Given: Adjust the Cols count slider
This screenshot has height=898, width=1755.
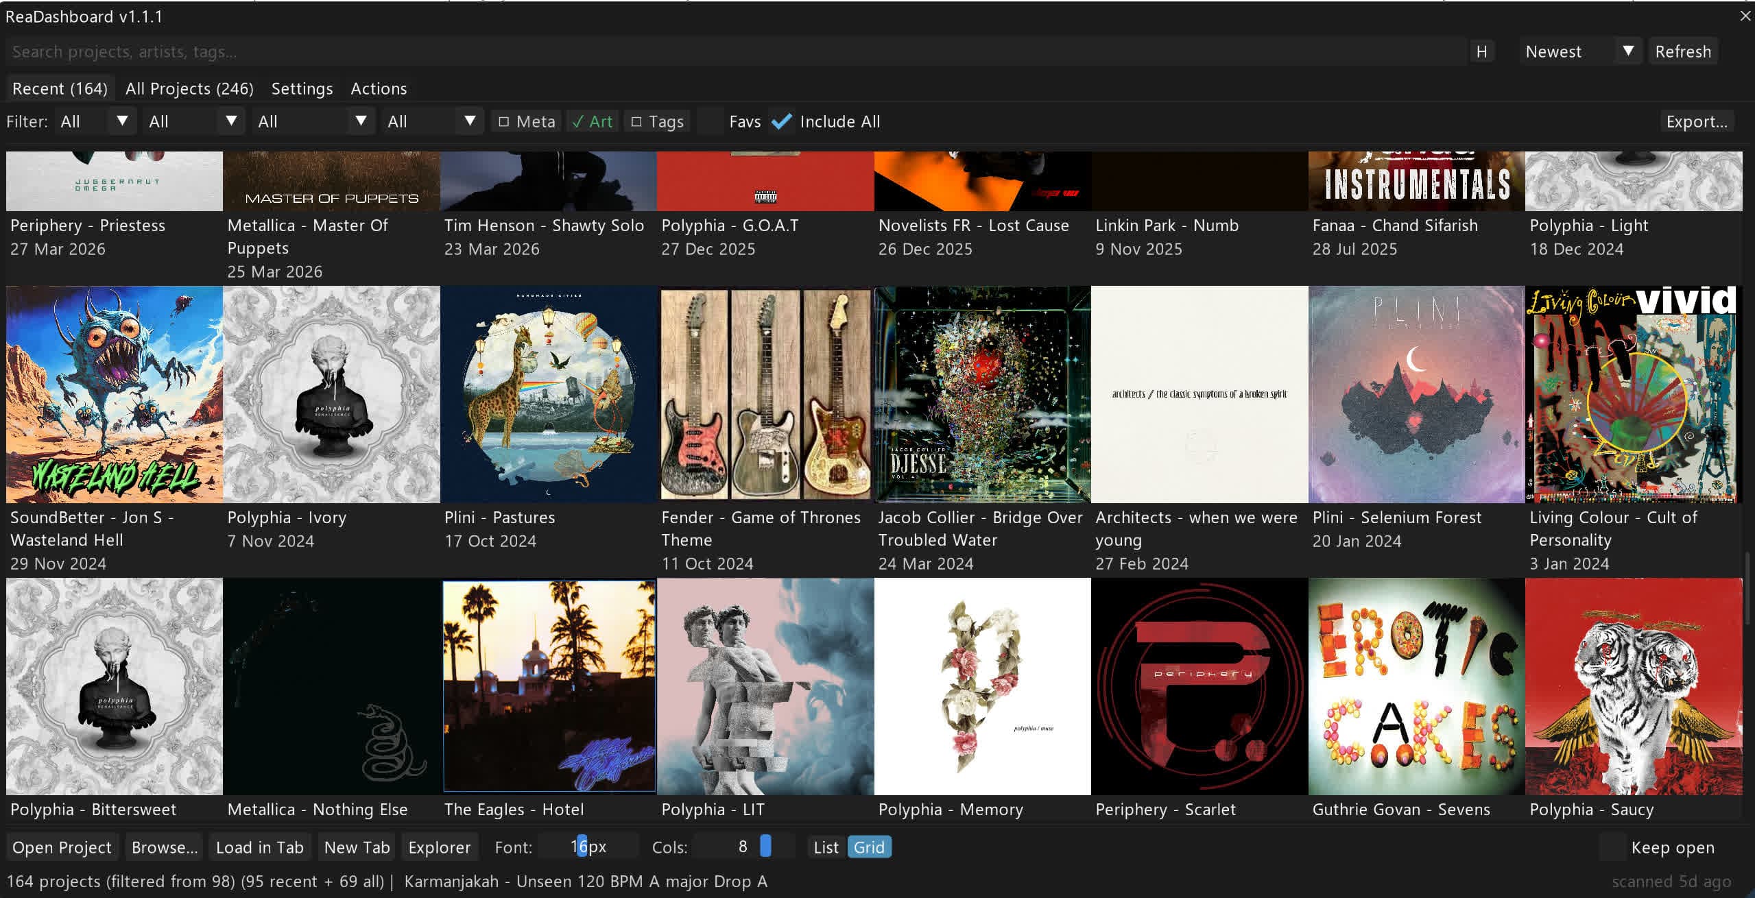Looking at the screenshot, I should tap(743, 847).
